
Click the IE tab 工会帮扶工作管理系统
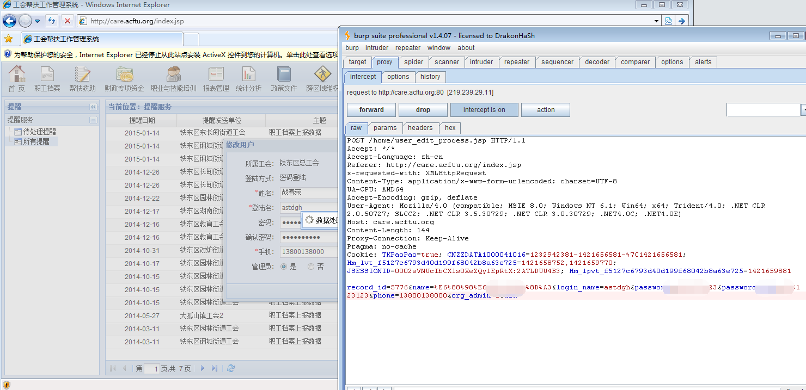click(x=102, y=39)
